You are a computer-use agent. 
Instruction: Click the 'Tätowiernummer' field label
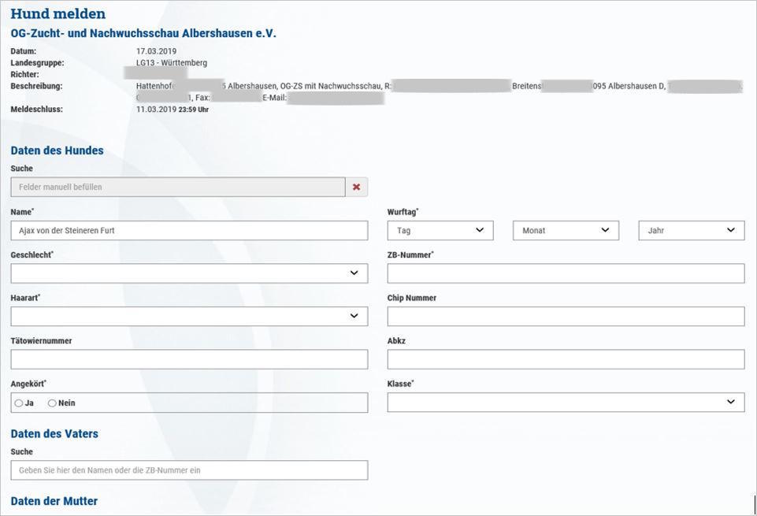pos(41,341)
